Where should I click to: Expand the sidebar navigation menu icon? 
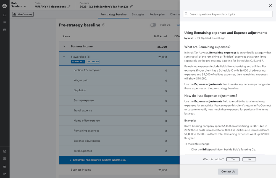[x=4, y=174]
